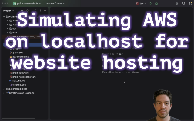Select node_modules library root

[25, 37]
